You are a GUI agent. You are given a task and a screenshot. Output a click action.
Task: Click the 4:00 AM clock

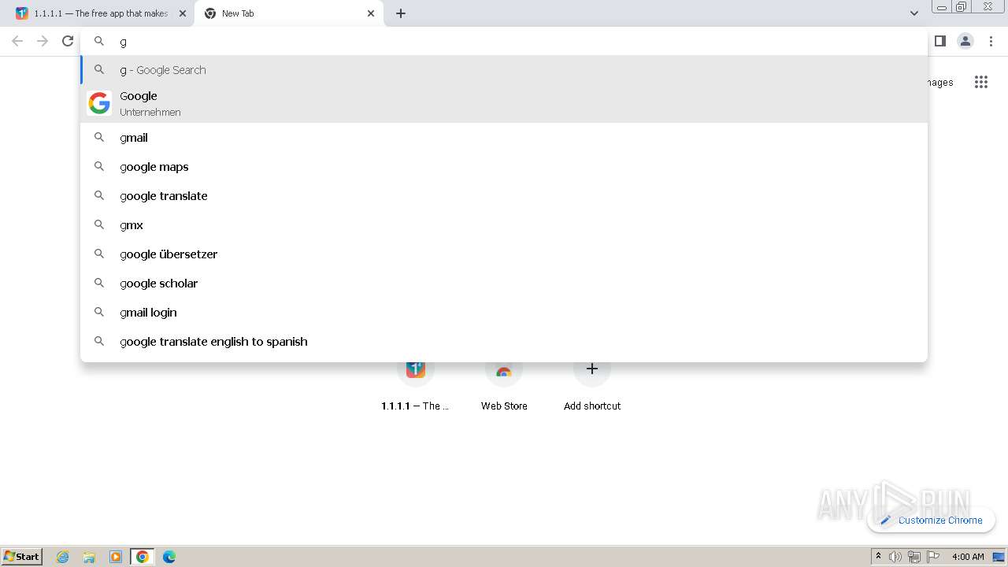click(968, 557)
